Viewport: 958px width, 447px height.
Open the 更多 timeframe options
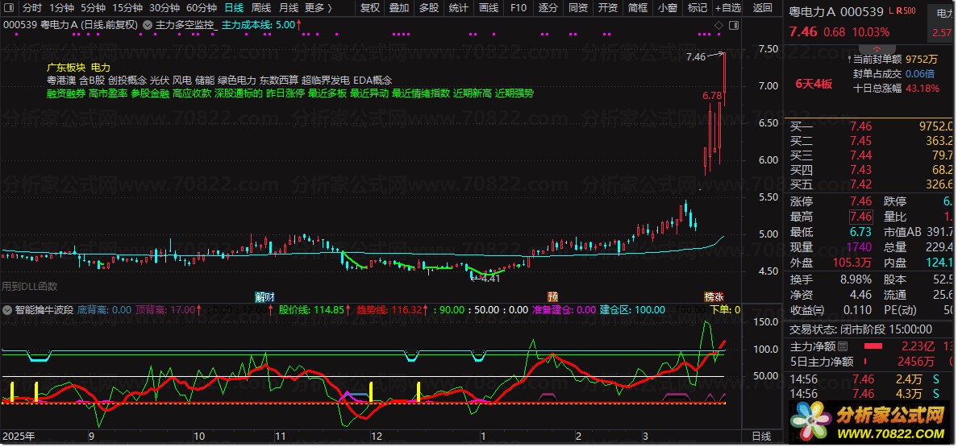318,8
